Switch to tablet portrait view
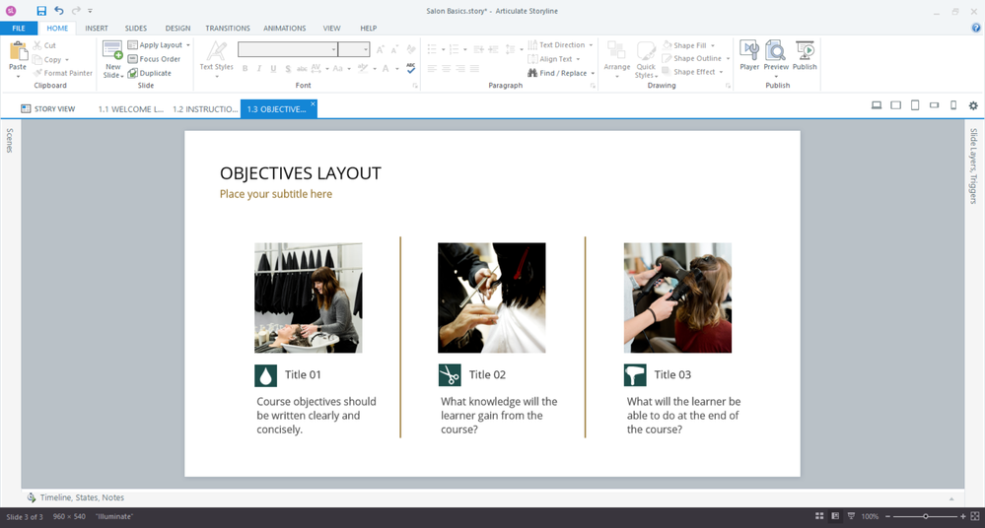The height and width of the screenshot is (528, 985). click(x=915, y=105)
